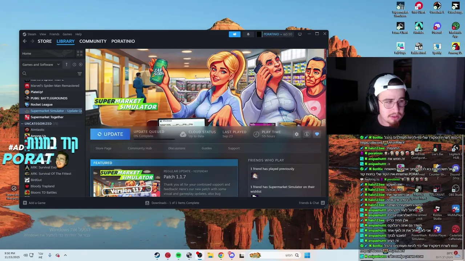Switch to the LIBRARY tab
The height and width of the screenshot is (261, 465).
point(65,41)
